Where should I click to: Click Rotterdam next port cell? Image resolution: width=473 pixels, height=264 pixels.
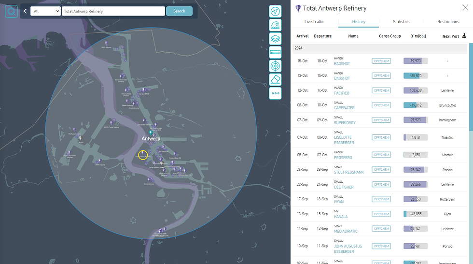coord(447,199)
